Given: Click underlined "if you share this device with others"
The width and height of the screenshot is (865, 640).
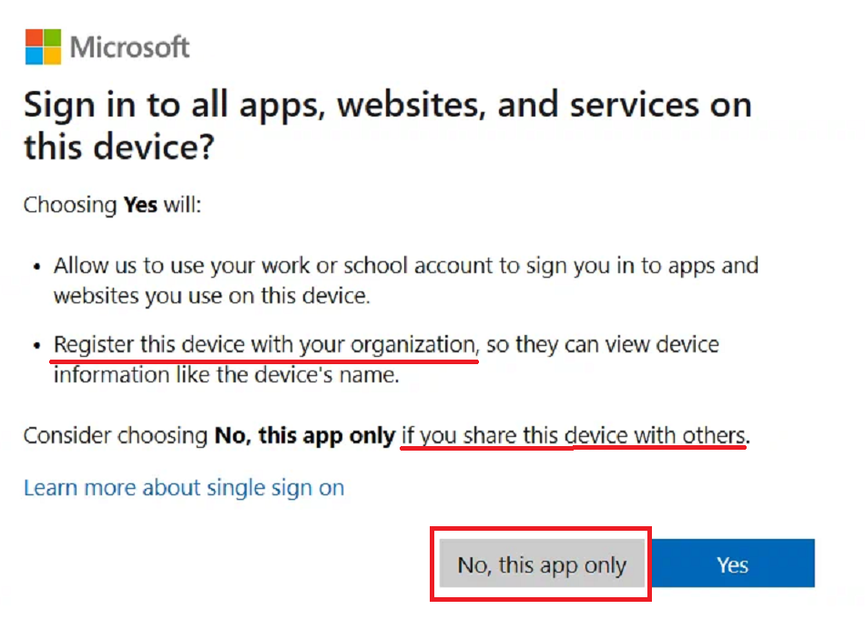Looking at the screenshot, I should (574, 436).
